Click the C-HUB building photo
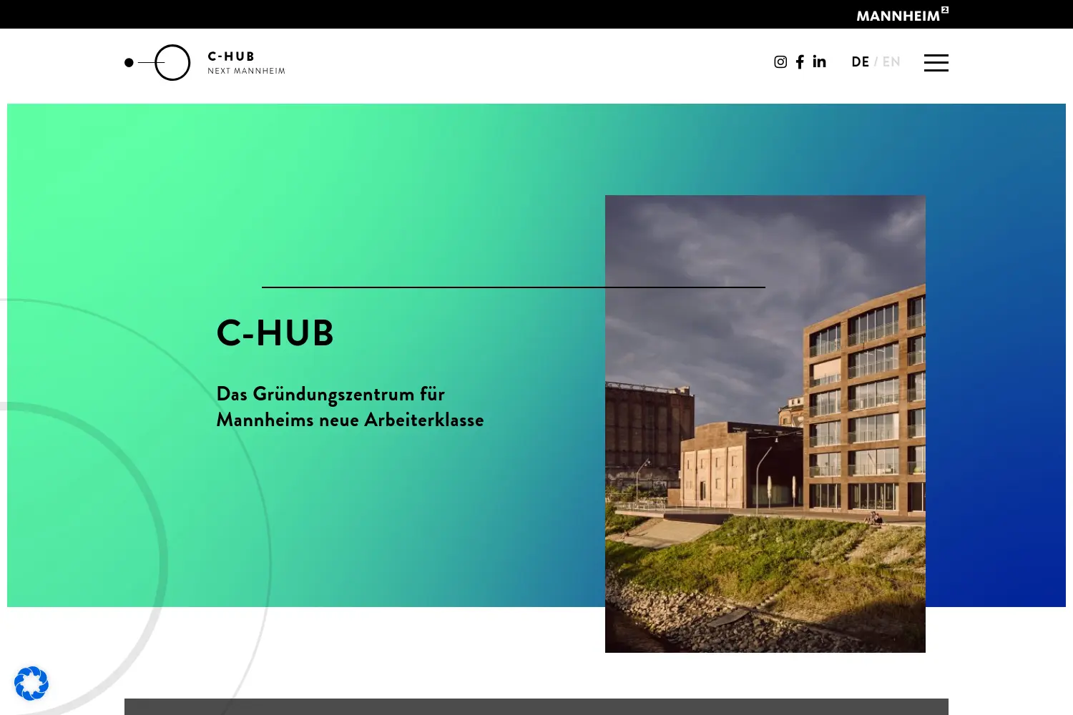The image size is (1073, 715). (x=765, y=424)
